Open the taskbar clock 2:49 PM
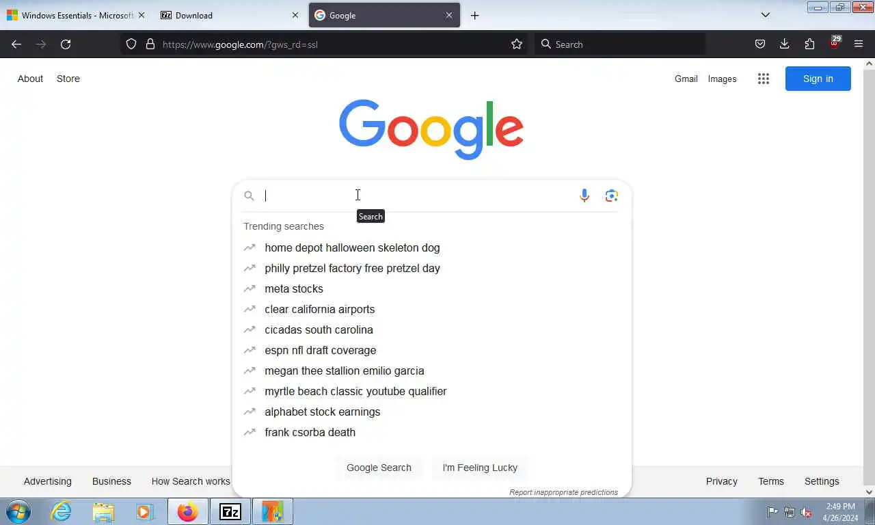Viewport: 875px width, 525px height. click(x=840, y=512)
